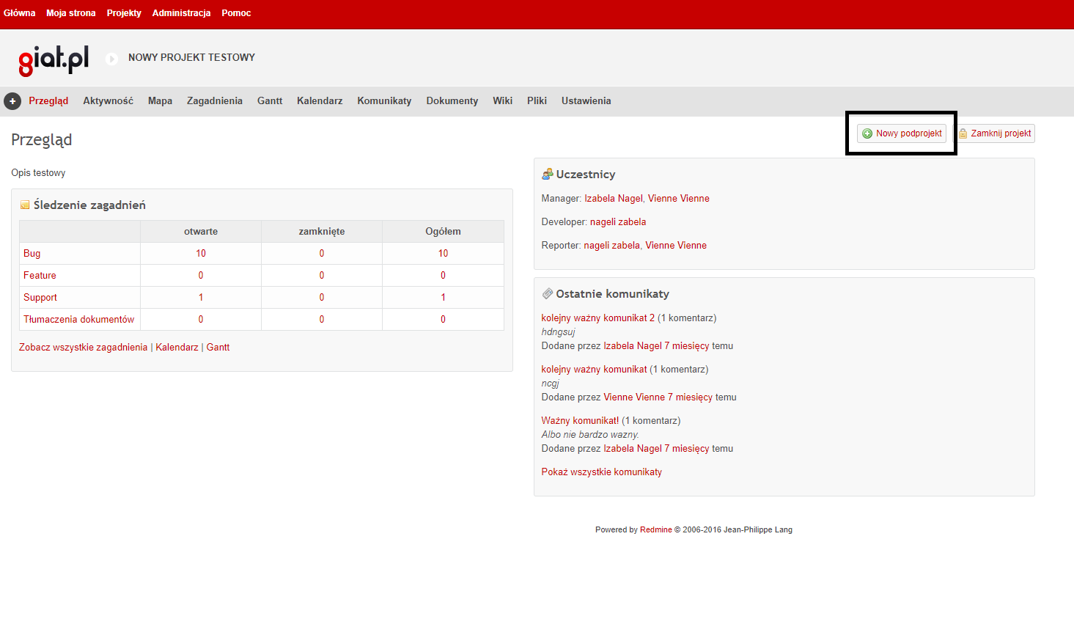Click the Nowy podprojekt button
Viewport: 1074px width, 627px height.
click(902, 133)
